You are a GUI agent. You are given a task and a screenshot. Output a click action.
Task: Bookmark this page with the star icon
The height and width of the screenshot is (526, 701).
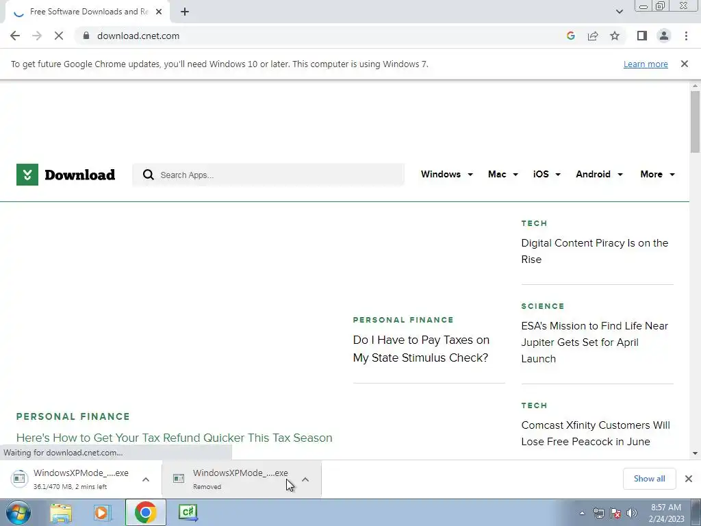click(615, 36)
